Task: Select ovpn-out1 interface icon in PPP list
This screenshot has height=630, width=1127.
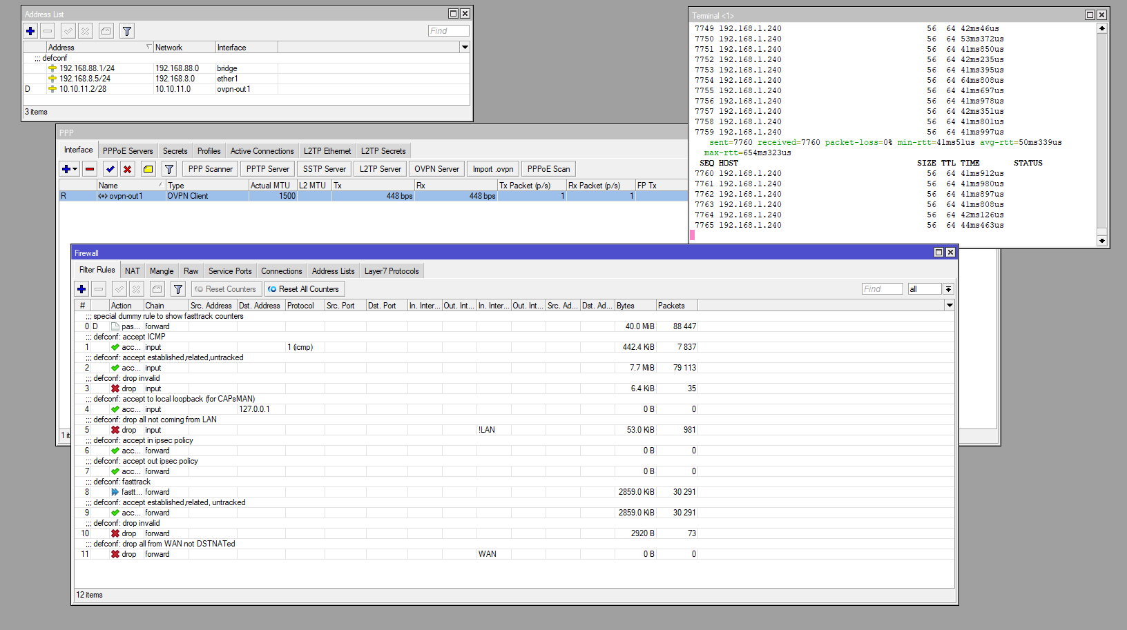Action: tap(103, 196)
